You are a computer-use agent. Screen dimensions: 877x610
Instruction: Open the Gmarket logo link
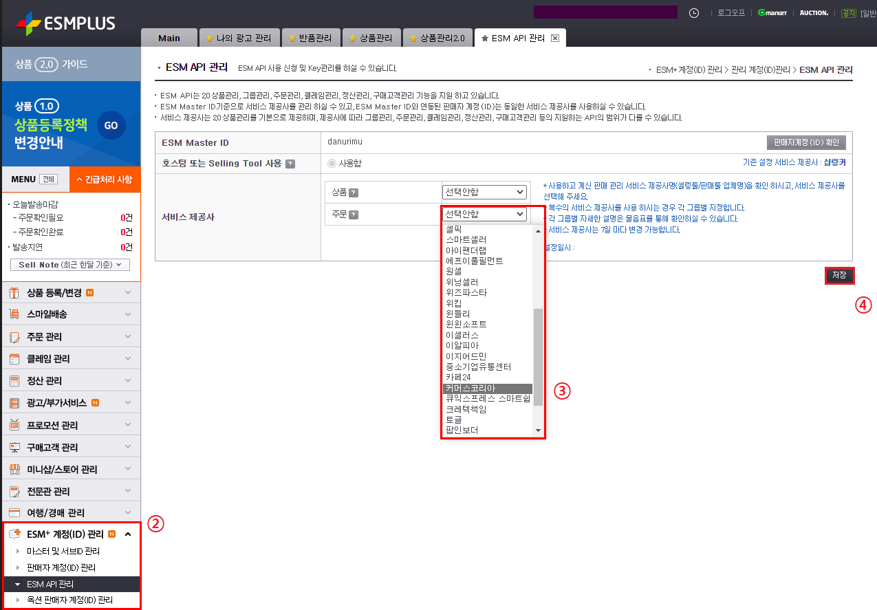772,12
